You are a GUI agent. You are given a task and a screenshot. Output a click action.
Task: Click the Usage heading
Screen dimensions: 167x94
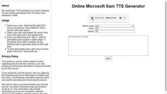(x=5, y=20)
